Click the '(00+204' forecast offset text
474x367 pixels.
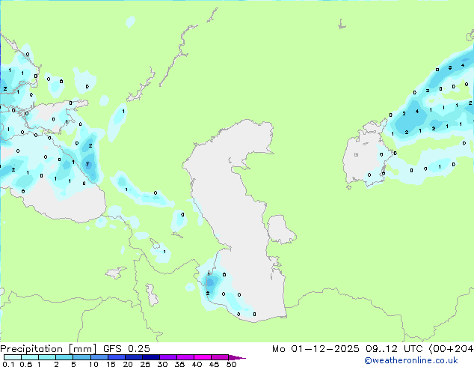pyautogui.click(x=451, y=349)
